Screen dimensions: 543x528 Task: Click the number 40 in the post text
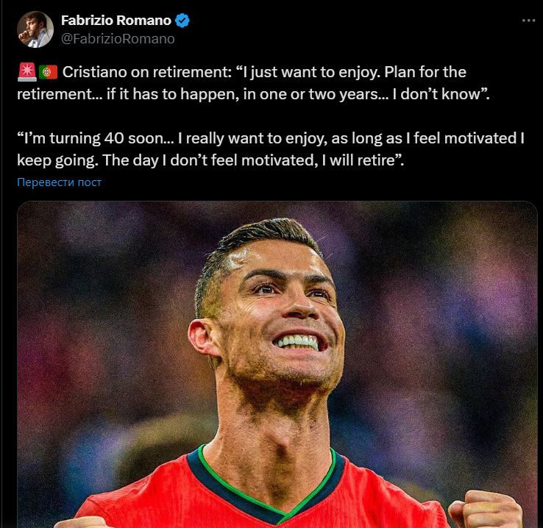click(x=113, y=138)
